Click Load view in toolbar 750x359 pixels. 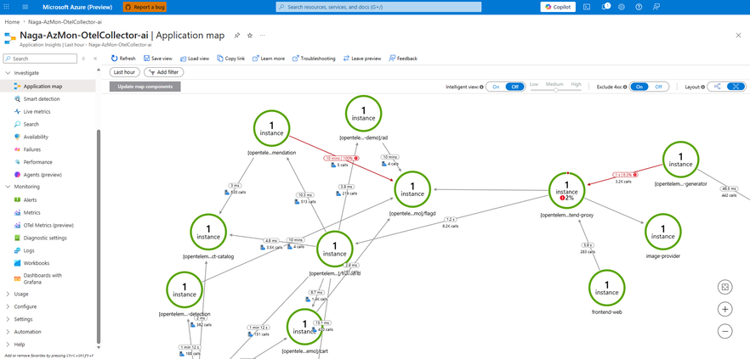point(195,59)
